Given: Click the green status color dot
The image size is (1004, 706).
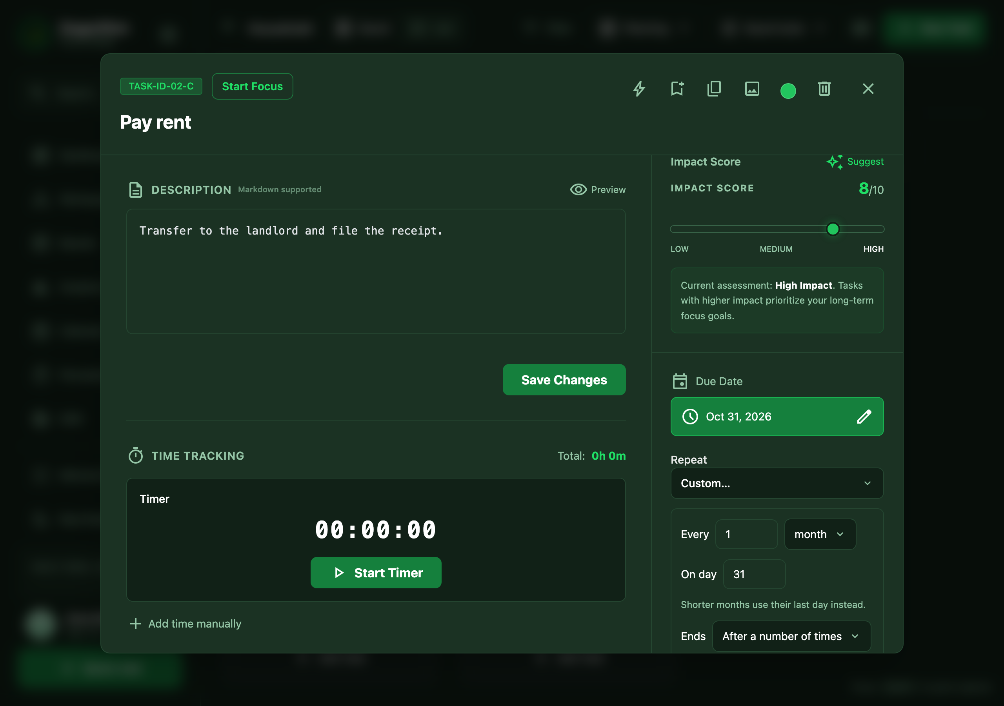Looking at the screenshot, I should 788,91.
